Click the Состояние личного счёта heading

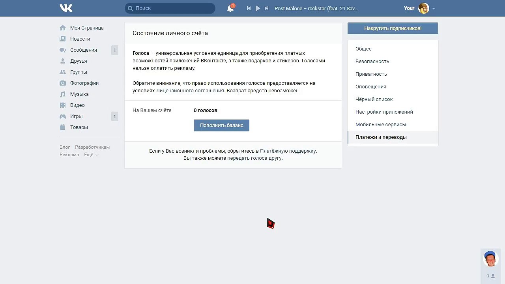(170, 33)
